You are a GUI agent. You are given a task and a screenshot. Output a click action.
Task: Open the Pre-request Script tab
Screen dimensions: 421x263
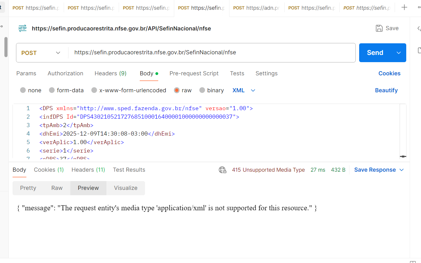coord(194,73)
